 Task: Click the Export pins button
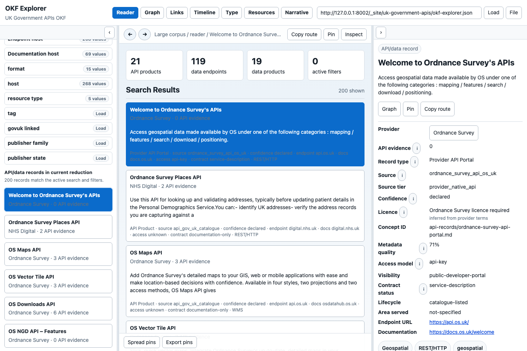click(x=179, y=342)
